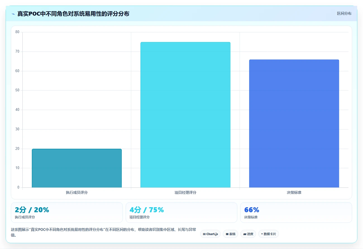The width and height of the screenshot is (363, 249).
Task: Click the y-axis value 50
Action: point(17,90)
